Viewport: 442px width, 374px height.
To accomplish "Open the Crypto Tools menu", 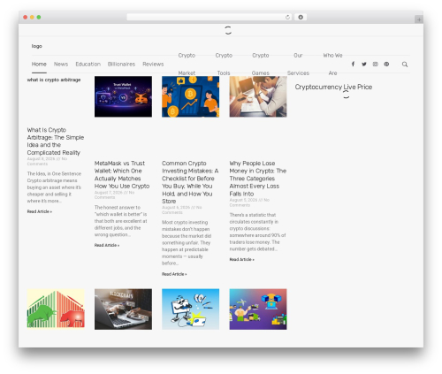I will click(224, 64).
